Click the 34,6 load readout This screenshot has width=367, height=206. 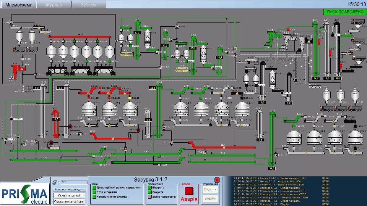pos(219,58)
